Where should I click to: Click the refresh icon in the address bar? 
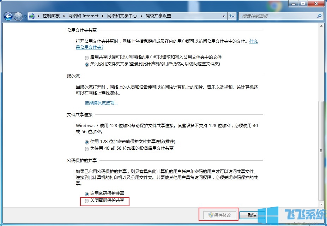point(231,16)
